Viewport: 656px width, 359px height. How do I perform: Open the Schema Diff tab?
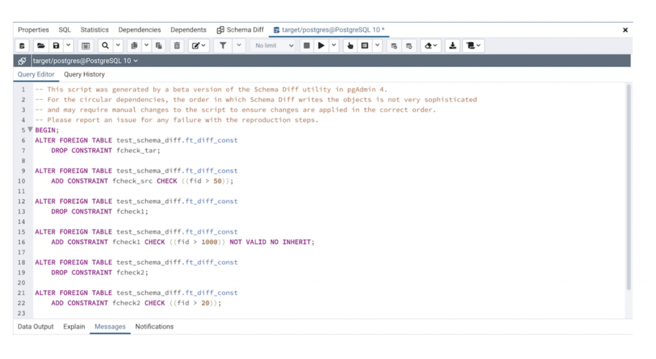click(x=240, y=29)
